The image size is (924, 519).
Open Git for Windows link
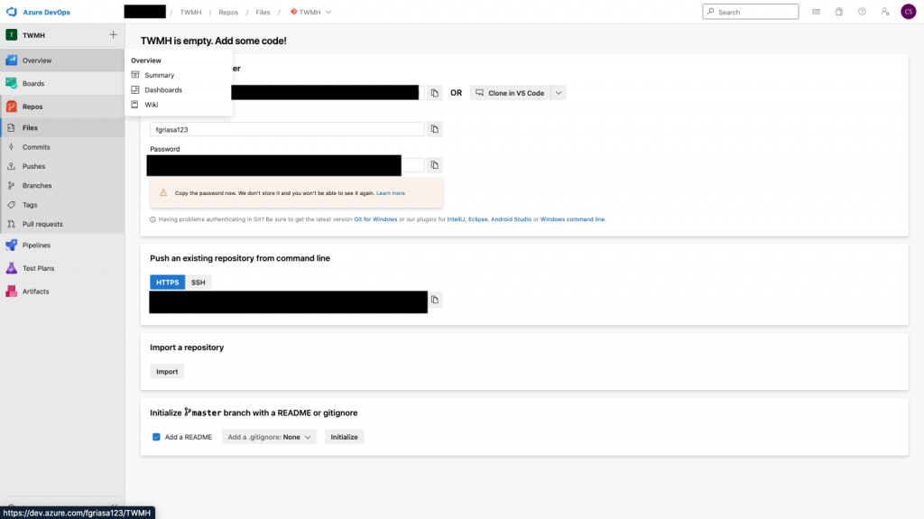375,219
